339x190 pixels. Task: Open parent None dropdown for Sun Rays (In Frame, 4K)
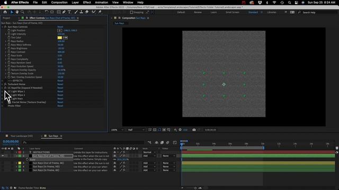point(168,170)
